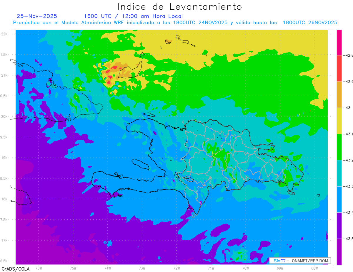
Task: Click the teal legend color swatch
Action: (x=339, y=173)
